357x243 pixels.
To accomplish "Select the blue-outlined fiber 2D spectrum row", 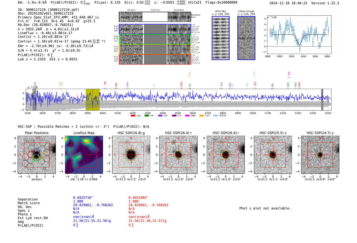I will (x=155, y=29).
